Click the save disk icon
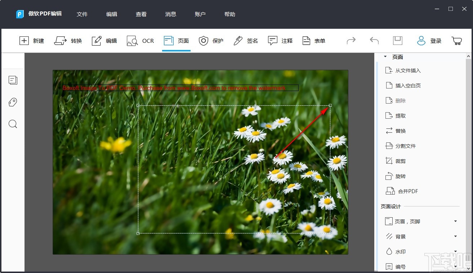This screenshot has height=273, width=473. click(398, 41)
